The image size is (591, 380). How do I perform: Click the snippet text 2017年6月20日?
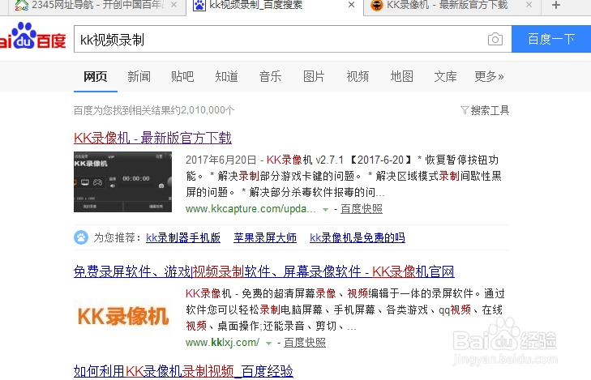coord(221,160)
